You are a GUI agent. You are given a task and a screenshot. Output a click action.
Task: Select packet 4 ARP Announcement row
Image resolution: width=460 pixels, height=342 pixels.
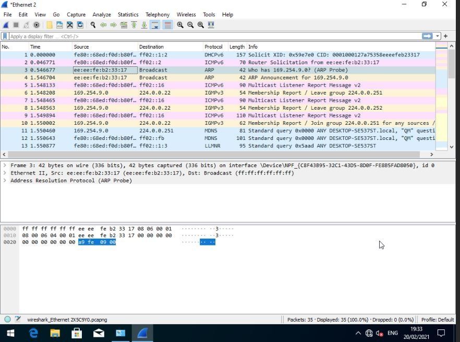pyautogui.click(x=217, y=78)
